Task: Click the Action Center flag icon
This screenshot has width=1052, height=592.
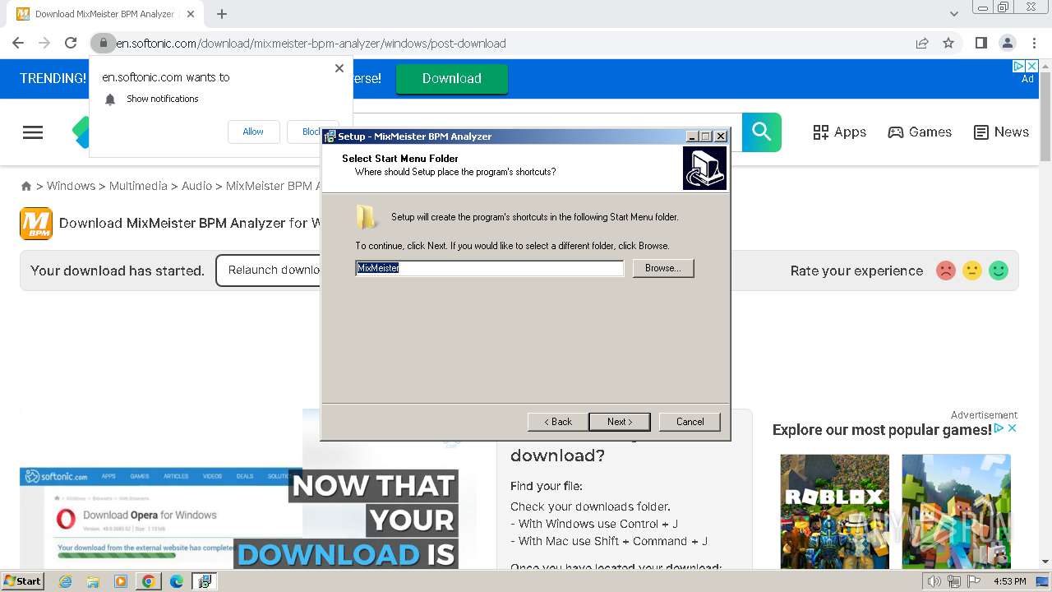Action: (x=975, y=581)
